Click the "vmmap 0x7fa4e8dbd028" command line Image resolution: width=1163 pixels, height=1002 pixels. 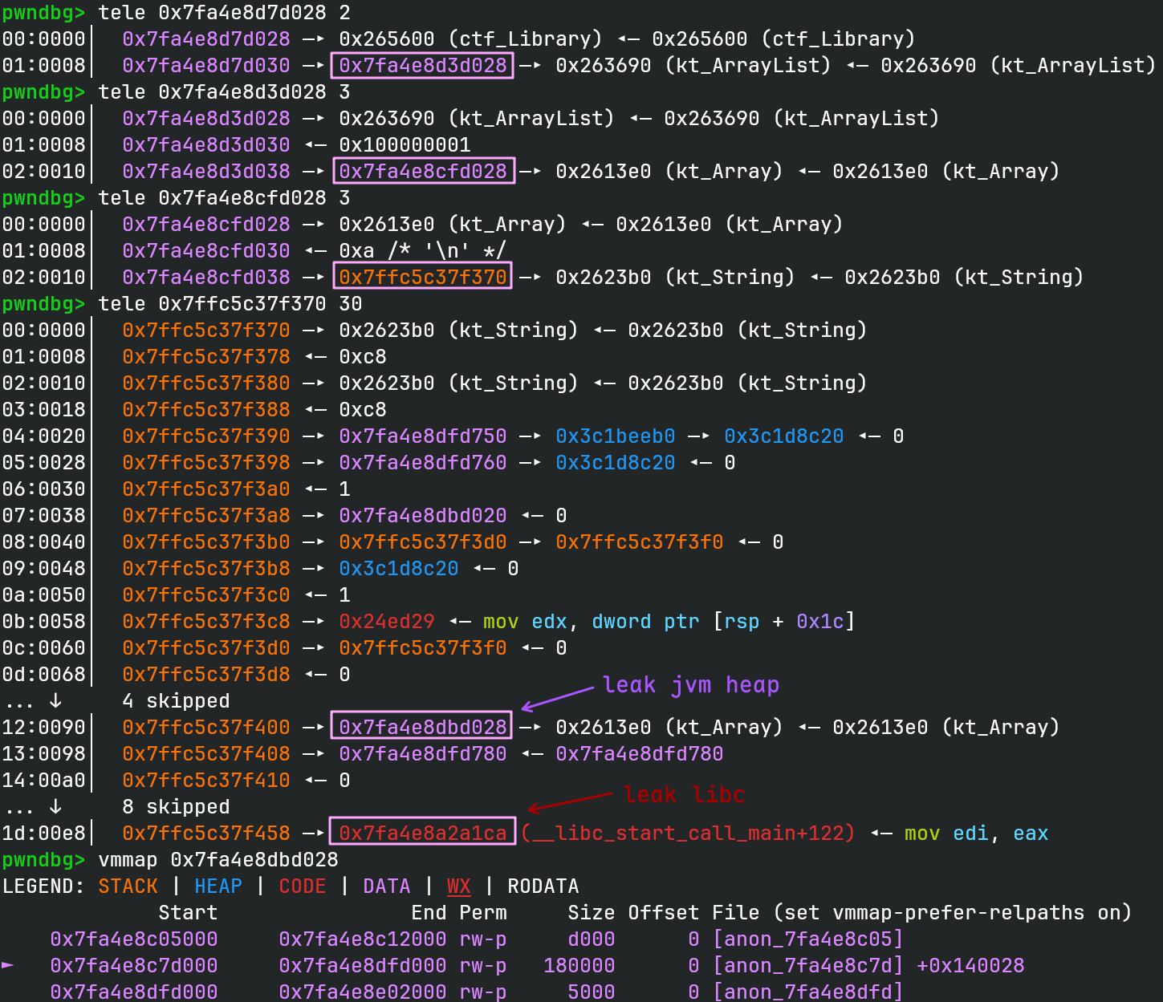[218, 859]
